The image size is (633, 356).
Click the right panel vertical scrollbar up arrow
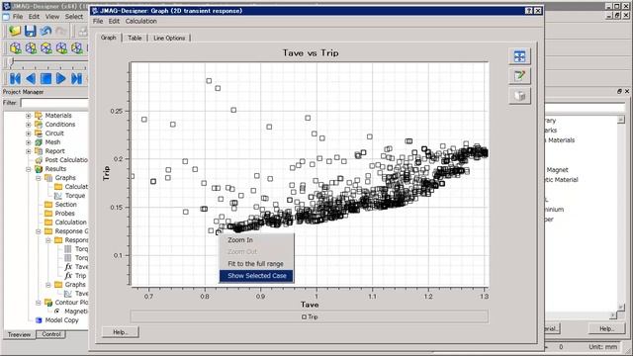(x=620, y=120)
